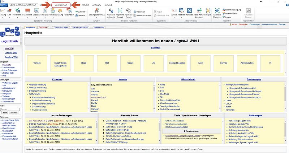Click the Suchen search button
Image resolution: width=289 pixels, height=153 pixels.
13,112
